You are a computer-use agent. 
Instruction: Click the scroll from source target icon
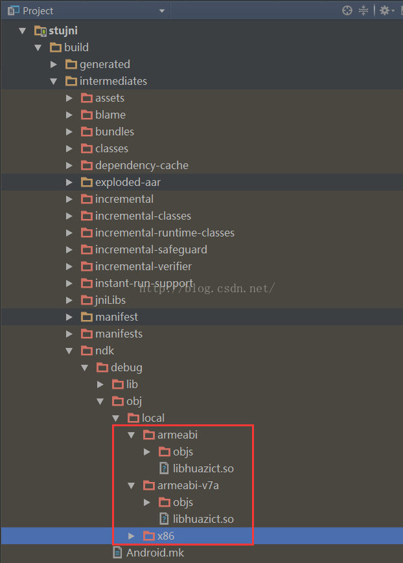(x=347, y=10)
